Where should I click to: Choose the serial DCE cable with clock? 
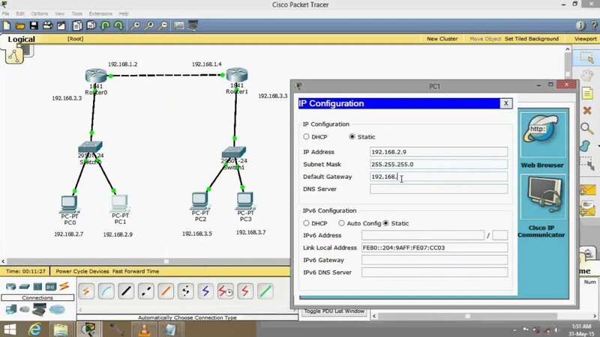pos(226,291)
